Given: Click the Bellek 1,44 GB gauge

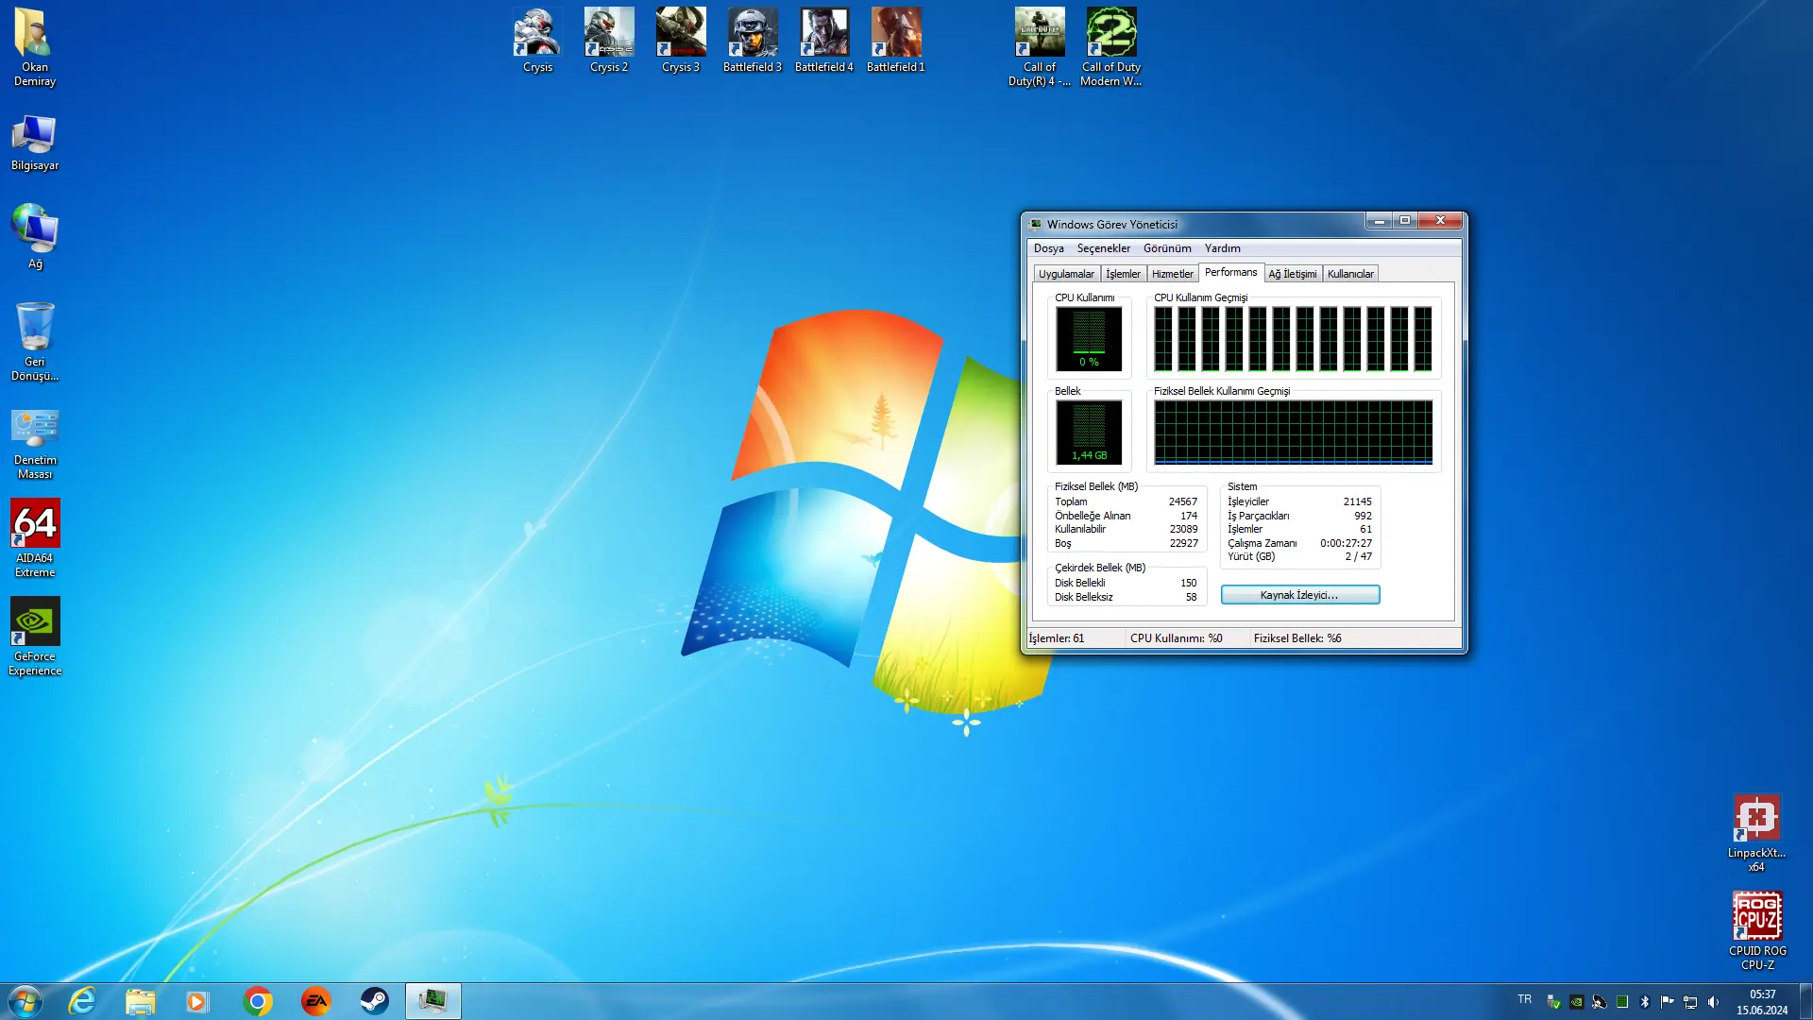Looking at the screenshot, I should click(1089, 433).
